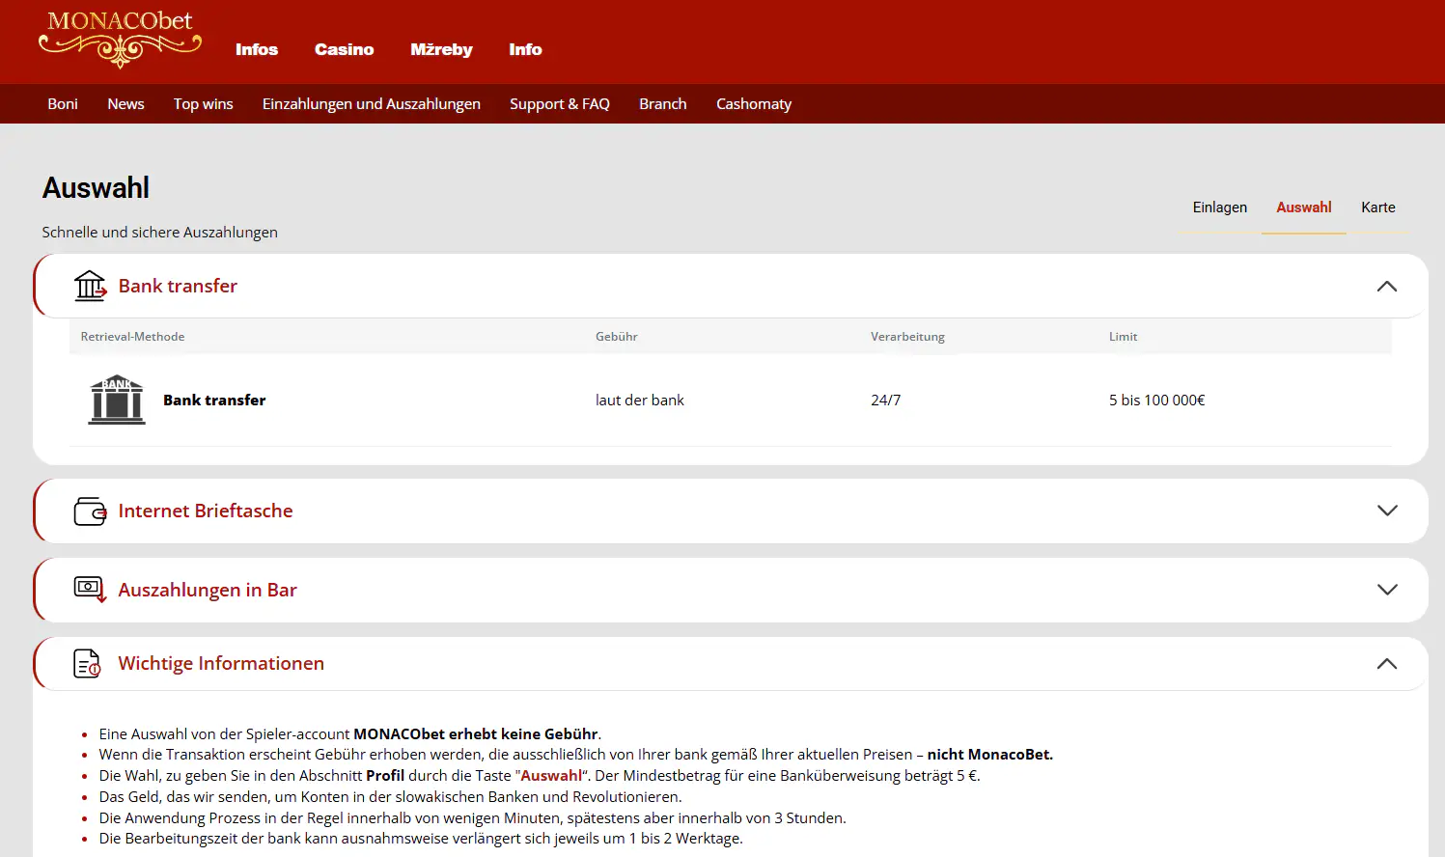
Task: Switch to the Einlagen tab
Action: 1219,207
